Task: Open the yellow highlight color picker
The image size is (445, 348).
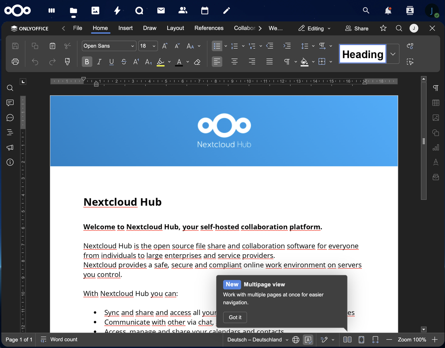Action: (169, 62)
